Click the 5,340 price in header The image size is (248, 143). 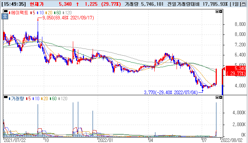(65, 4)
